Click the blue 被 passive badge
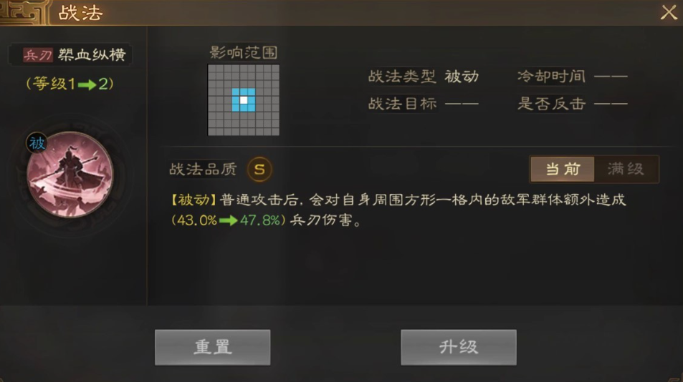The image size is (683, 382). click(37, 143)
